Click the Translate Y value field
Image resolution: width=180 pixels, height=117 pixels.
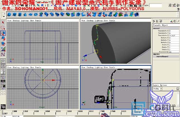[174, 33]
